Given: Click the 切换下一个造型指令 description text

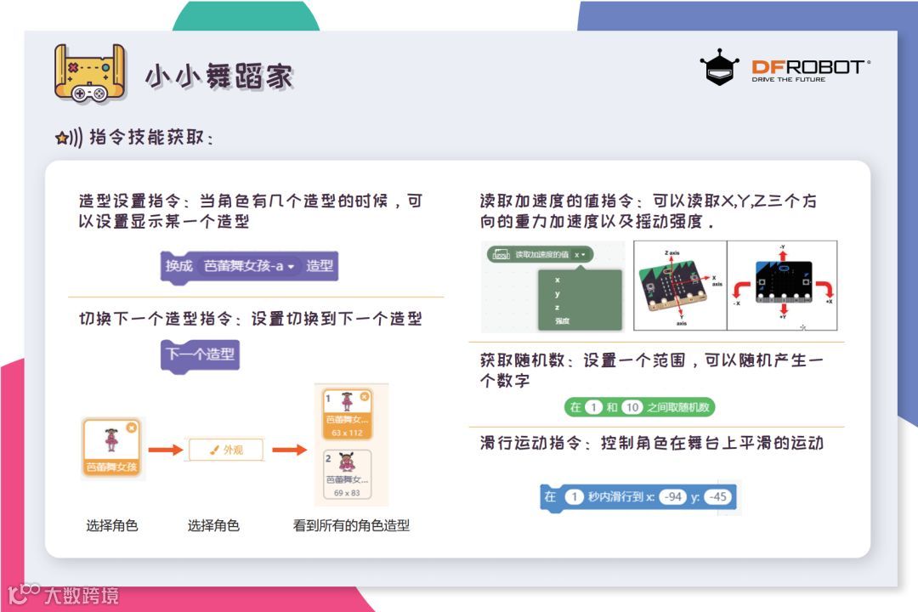Looking at the screenshot, I should click(251, 319).
